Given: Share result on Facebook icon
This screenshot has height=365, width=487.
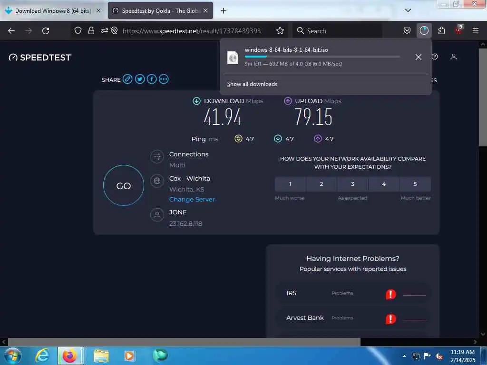Looking at the screenshot, I should (x=152, y=79).
